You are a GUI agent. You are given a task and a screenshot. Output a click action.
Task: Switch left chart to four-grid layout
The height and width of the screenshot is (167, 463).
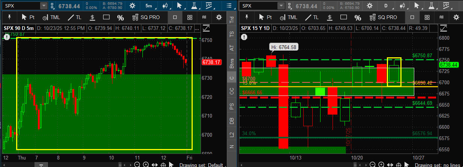coord(190,17)
